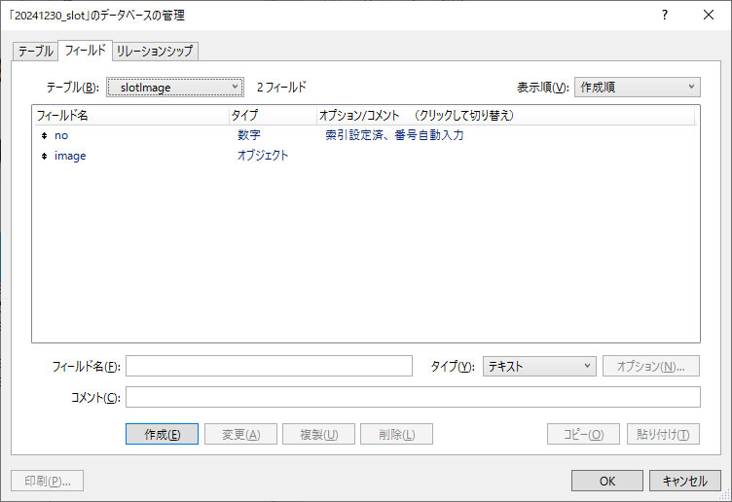
Task: Click the 貼り付け button
Action: tap(664, 434)
